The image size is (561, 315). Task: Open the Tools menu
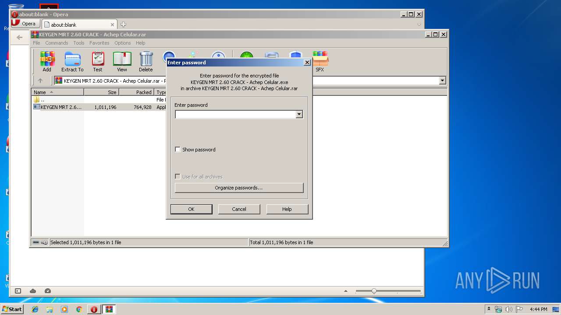tap(79, 43)
